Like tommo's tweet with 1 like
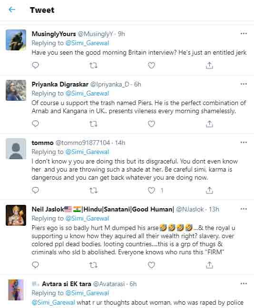Screen dimensions: 254x308 [151, 190]
